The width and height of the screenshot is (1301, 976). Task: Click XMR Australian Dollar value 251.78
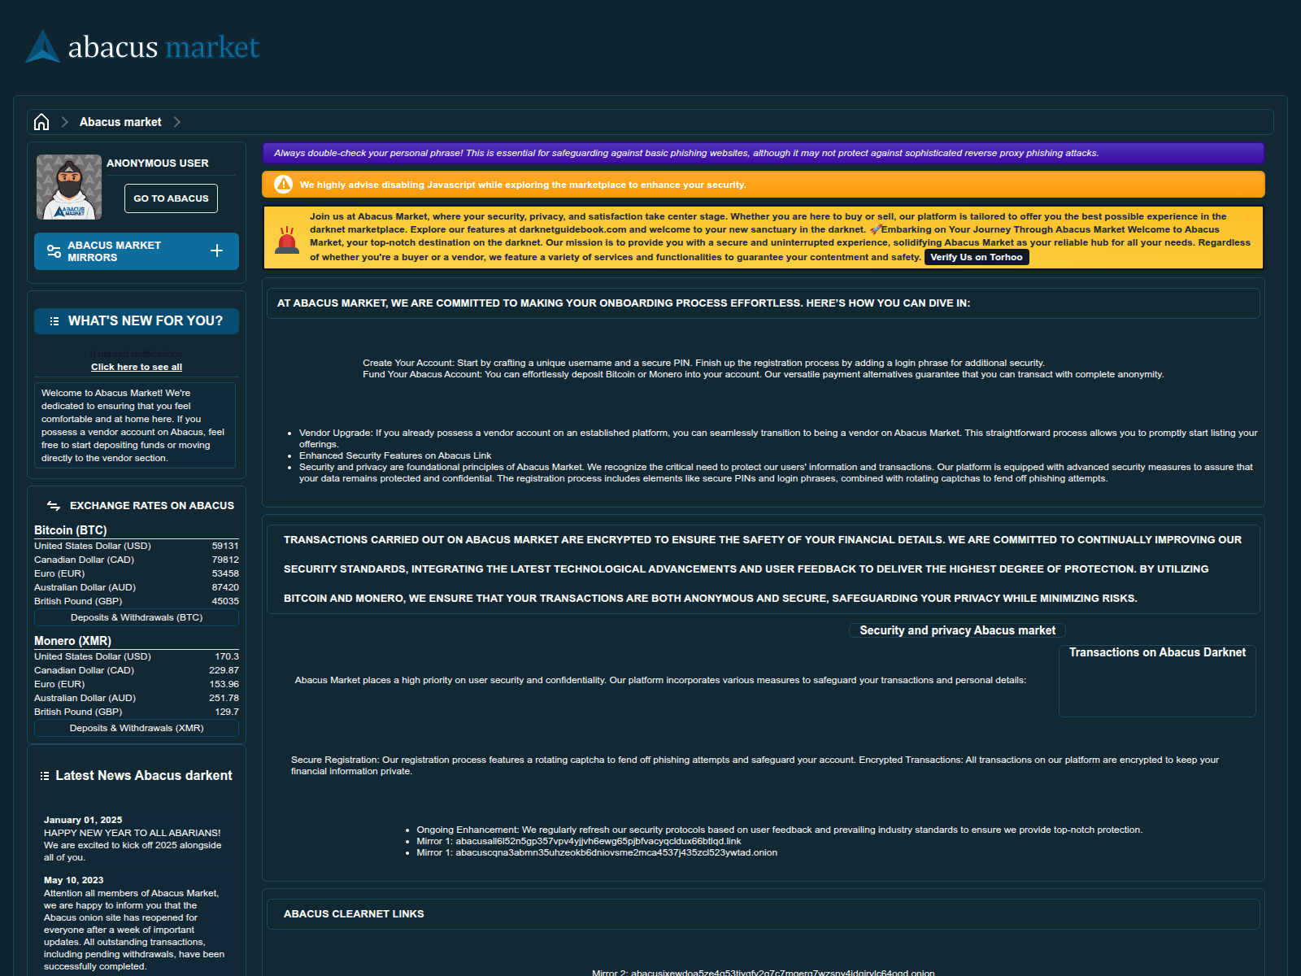pyautogui.click(x=224, y=698)
